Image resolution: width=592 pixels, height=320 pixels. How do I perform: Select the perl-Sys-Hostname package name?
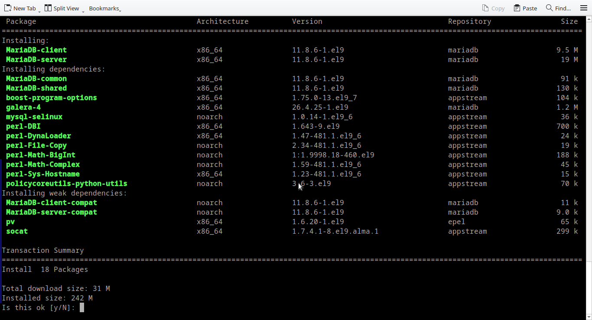43,174
